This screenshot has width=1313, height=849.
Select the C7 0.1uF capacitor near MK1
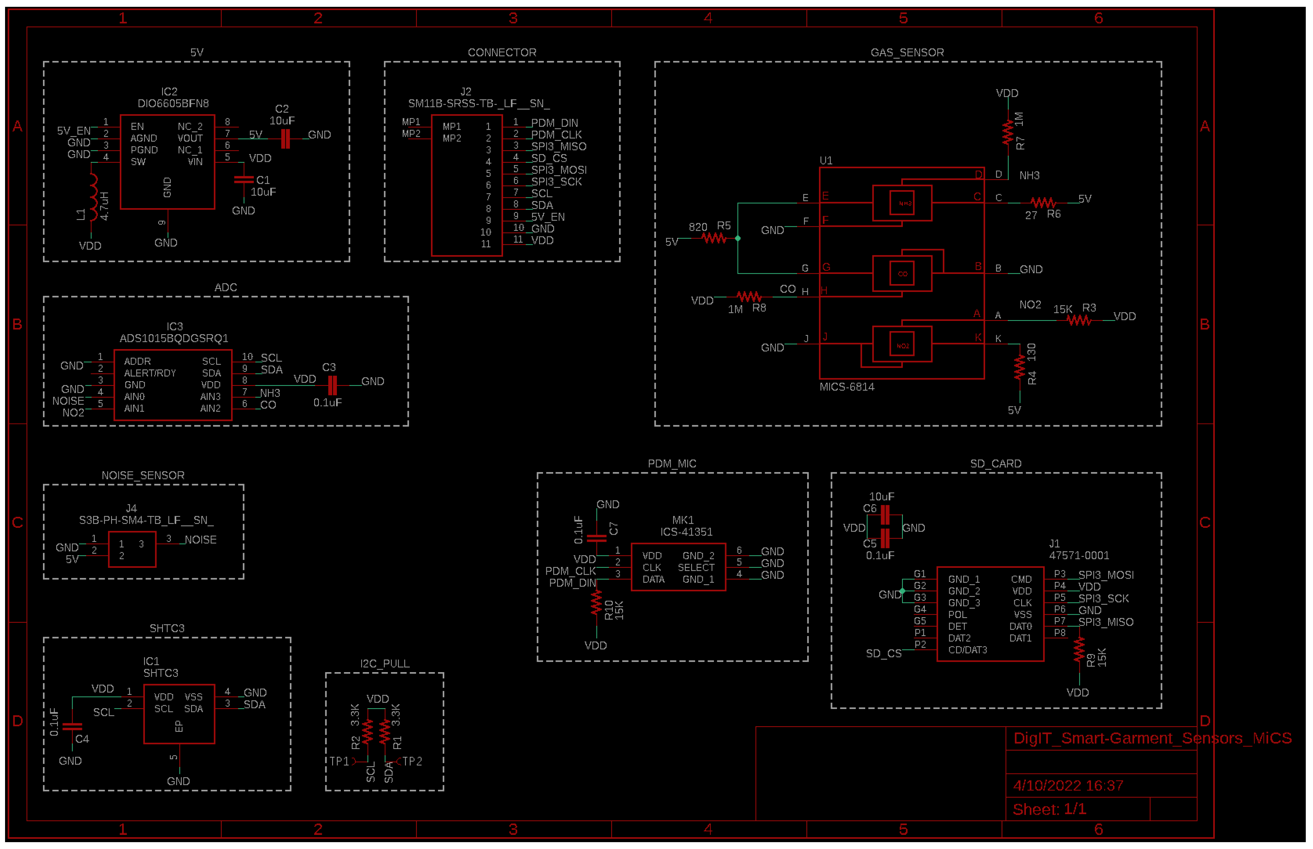click(596, 538)
